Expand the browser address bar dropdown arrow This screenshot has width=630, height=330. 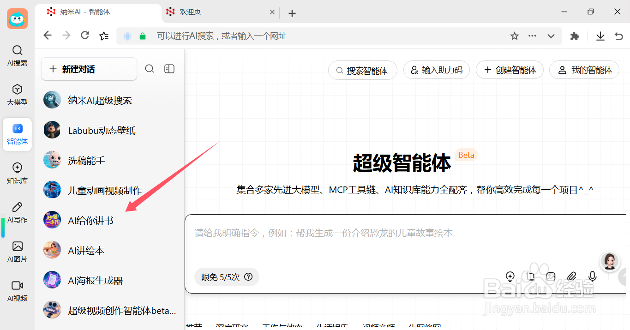[x=551, y=36]
